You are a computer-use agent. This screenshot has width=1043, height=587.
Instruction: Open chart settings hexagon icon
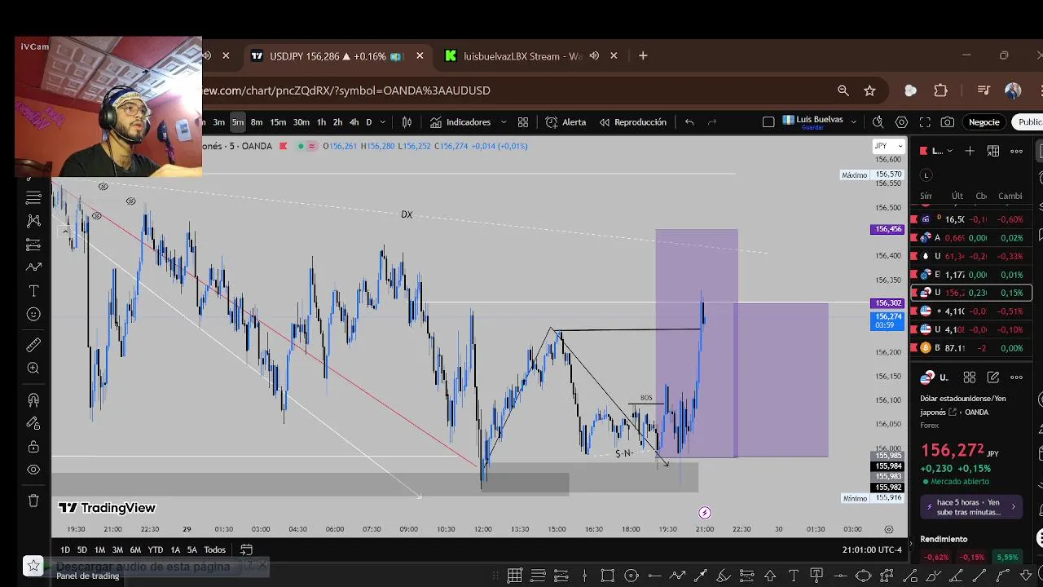(901, 122)
